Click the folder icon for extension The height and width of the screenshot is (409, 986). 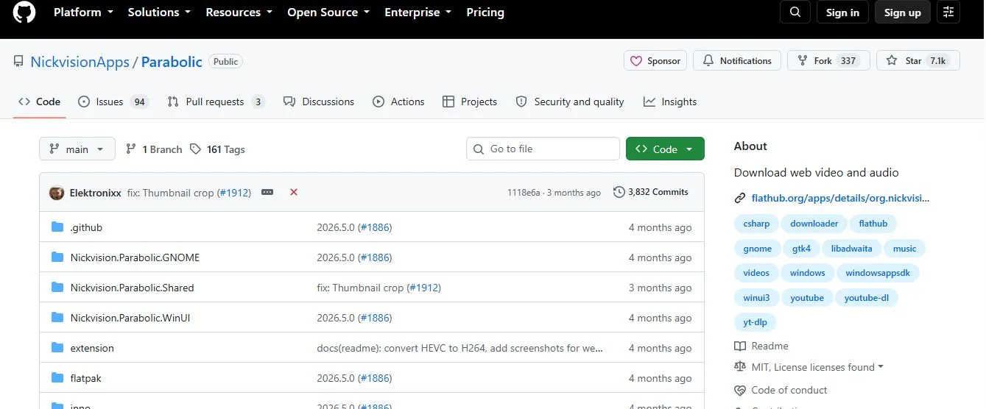57,347
